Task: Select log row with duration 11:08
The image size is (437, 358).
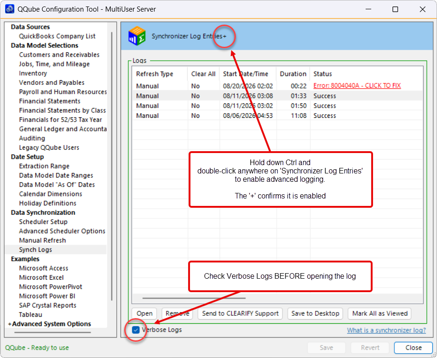Action: (x=277, y=115)
